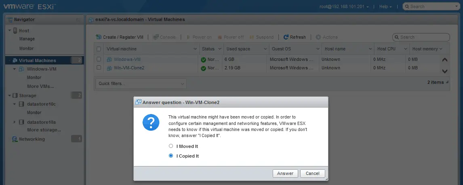This screenshot has height=185, width=463.
Task: Click Power on in toolbar
Action: pos(199,37)
